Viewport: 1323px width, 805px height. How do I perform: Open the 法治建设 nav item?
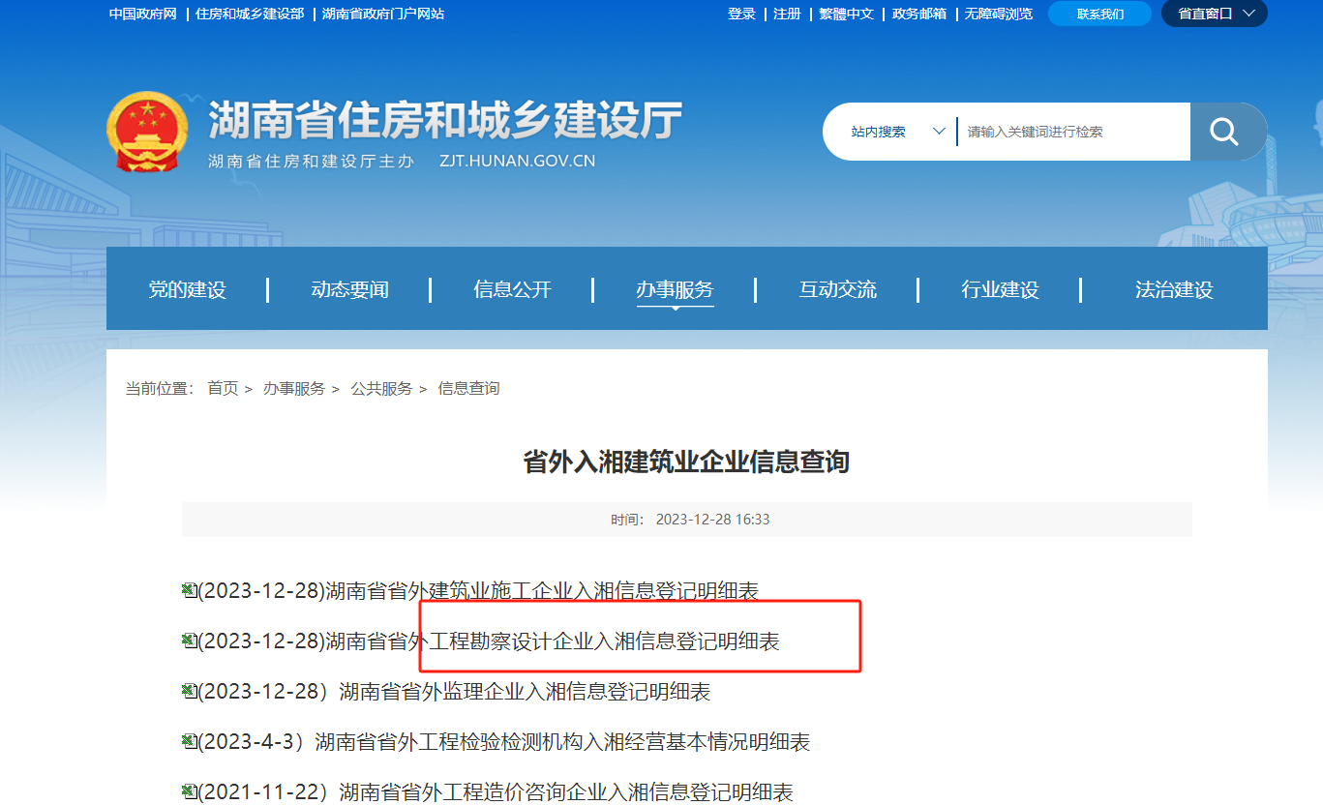pyautogui.click(x=1174, y=289)
